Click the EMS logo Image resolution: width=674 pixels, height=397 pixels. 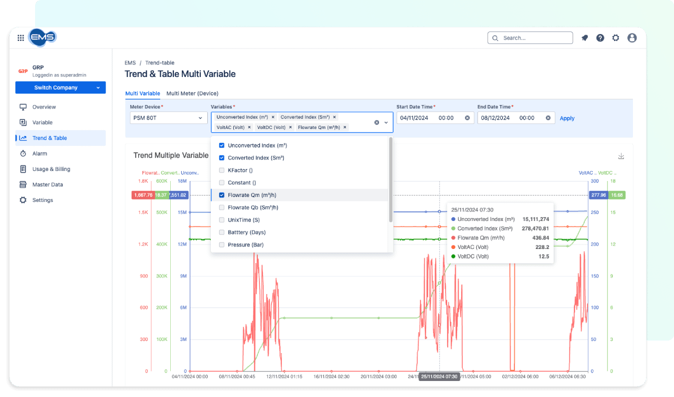43,37
